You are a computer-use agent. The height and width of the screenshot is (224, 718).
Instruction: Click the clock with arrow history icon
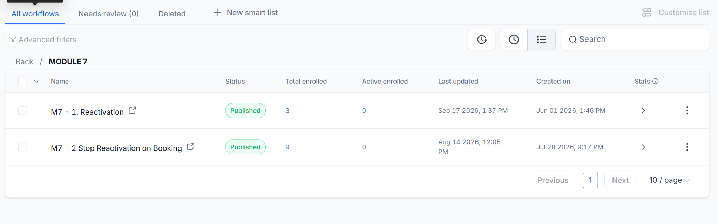(482, 40)
